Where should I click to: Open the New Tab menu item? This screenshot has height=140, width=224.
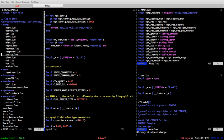[5, 2]
